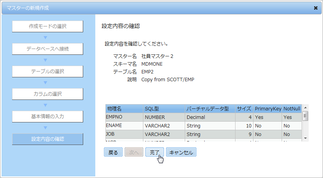Viewport: 323px width, 178px height.
Task: Click the table scrollbar thumb
Action: pyautogui.click(x=305, y=116)
